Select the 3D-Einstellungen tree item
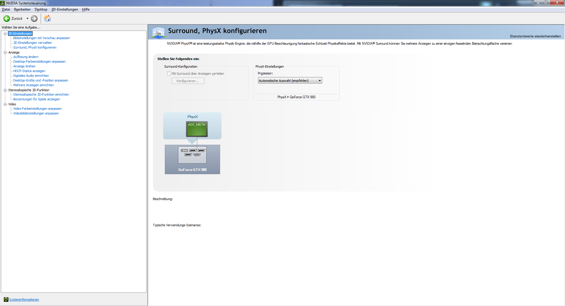The image size is (565, 306). click(20, 34)
